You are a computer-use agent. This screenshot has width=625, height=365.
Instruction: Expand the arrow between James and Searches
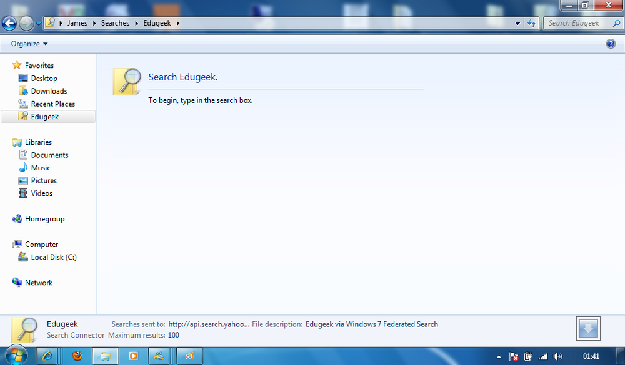[94, 23]
